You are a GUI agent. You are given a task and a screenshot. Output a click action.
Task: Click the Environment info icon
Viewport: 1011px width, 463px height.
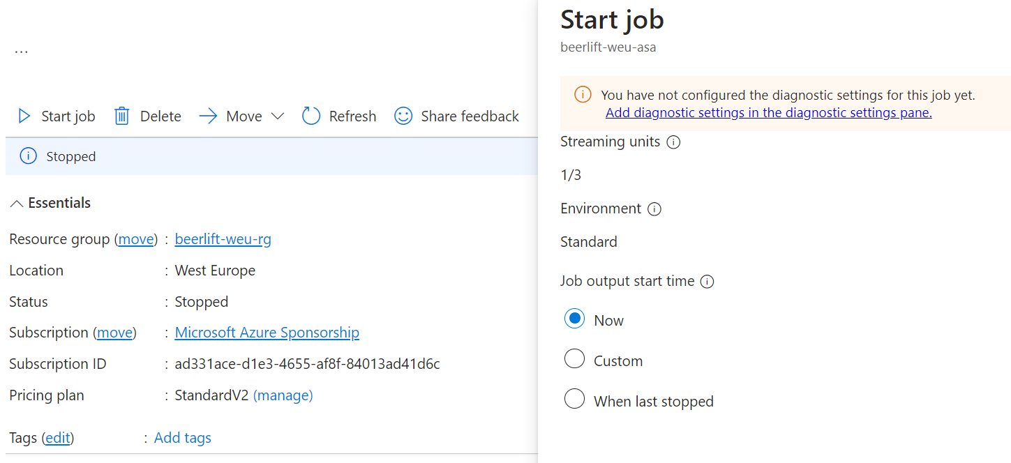[x=654, y=208]
